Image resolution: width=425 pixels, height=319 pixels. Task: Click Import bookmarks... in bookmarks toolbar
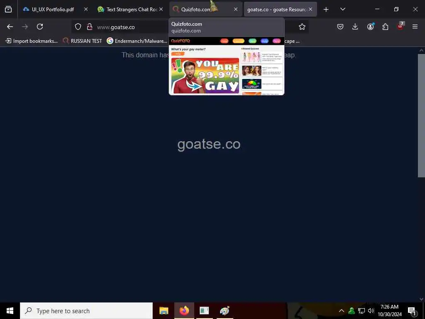pyautogui.click(x=32, y=41)
